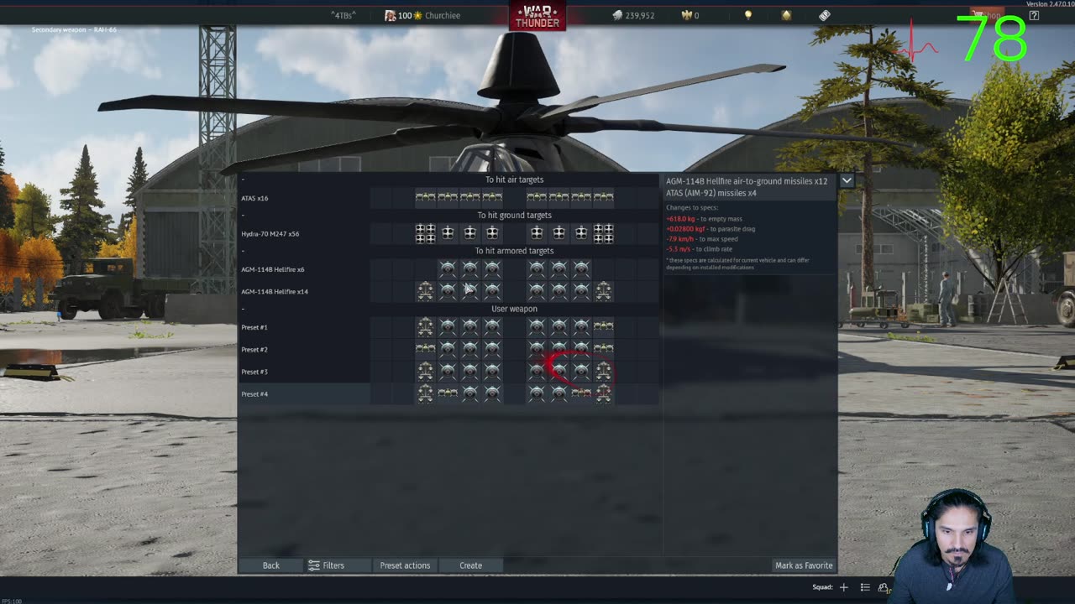The height and width of the screenshot is (604, 1075).
Task: Click the lightbulb icon in top bar
Action: pyautogui.click(x=748, y=15)
